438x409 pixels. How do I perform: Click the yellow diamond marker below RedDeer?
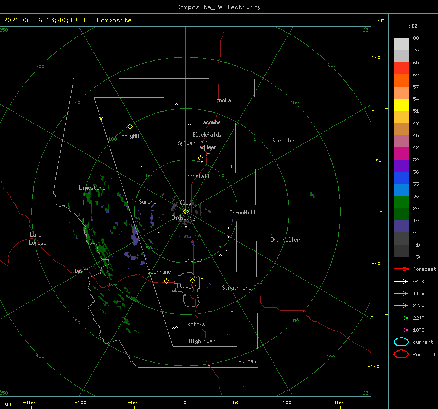[x=201, y=158]
